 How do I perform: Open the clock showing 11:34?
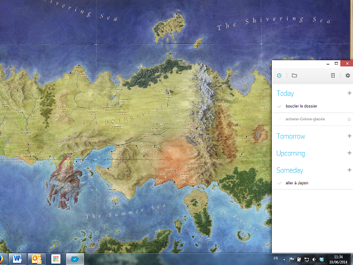click(x=338, y=259)
